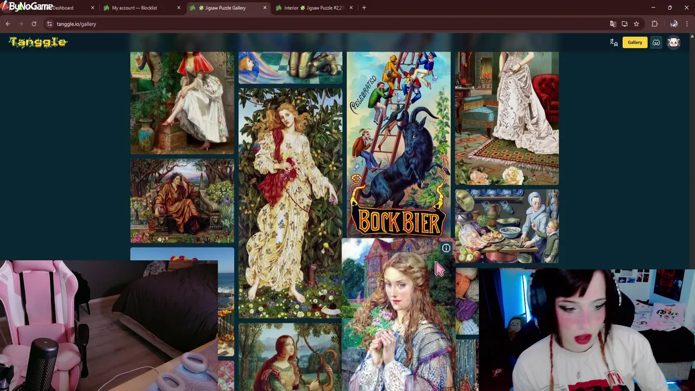The width and height of the screenshot is (695, 391).
Task: Click the browser forward arrow
Action: [21, 24]
